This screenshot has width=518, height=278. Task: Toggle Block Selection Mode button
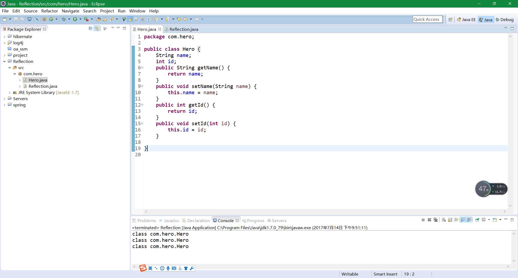[x=142, y=19]
